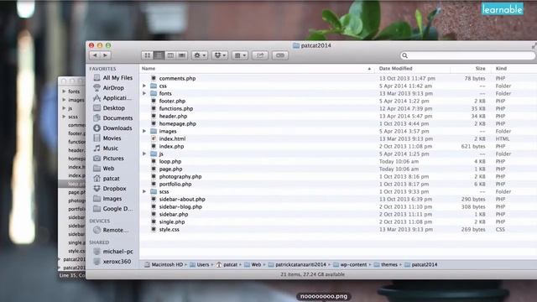
Task: Click the Share toolbar button
Action: point(260,55)
